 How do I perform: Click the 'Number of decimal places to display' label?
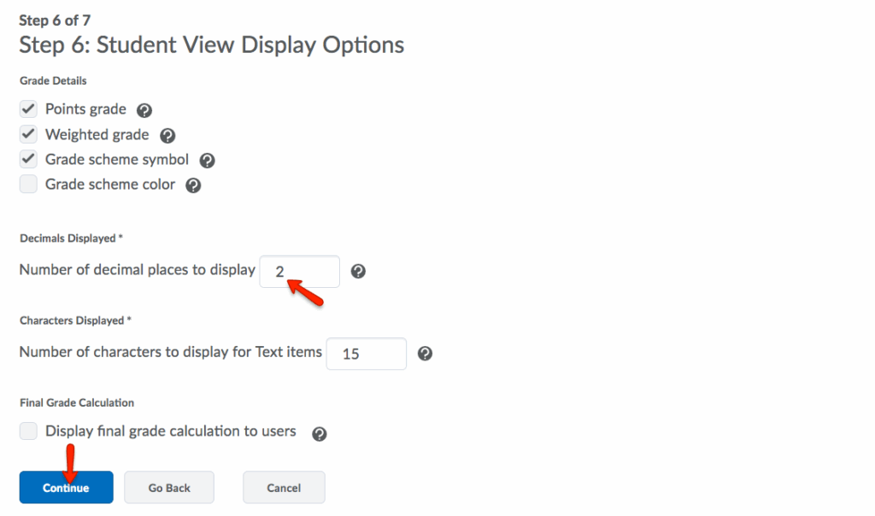coord(137,270)
